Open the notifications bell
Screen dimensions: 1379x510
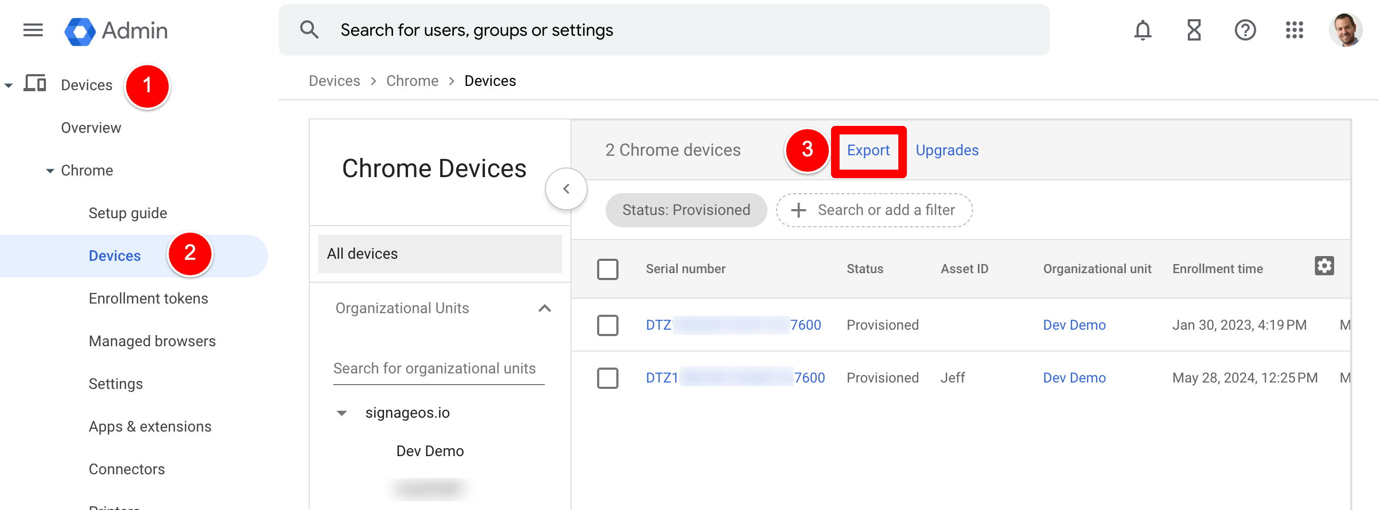tap(1142, 30)
